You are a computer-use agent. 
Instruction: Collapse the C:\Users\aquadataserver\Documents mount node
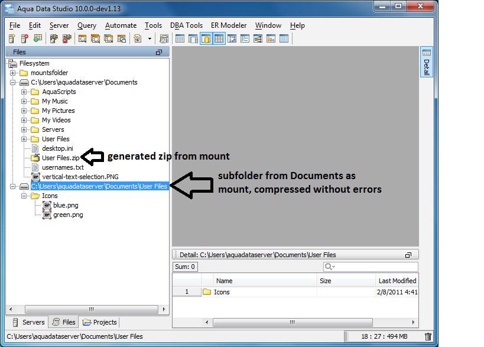click(x=12, y=82)
